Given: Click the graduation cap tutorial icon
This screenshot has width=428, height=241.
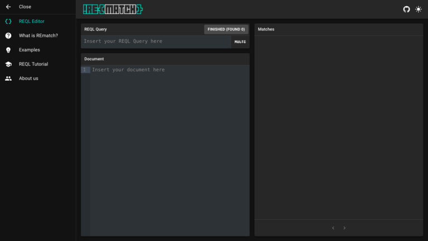Looking at the screenshot, I should 8,64.
